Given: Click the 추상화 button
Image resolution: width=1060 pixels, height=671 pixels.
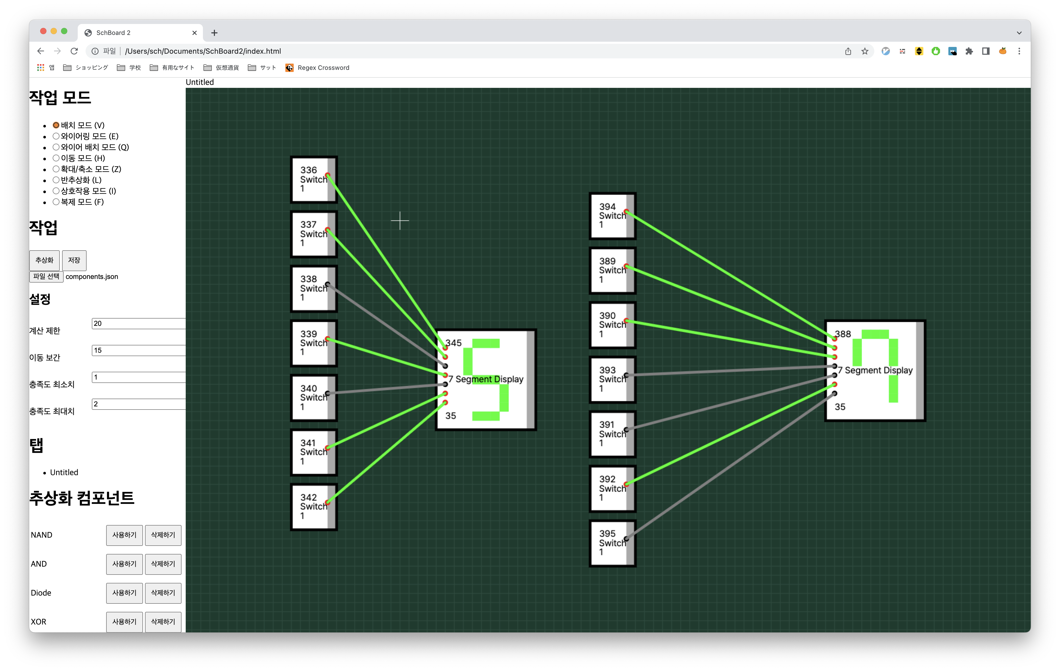Looking at the screenshot, I should (x=44, y=260).
